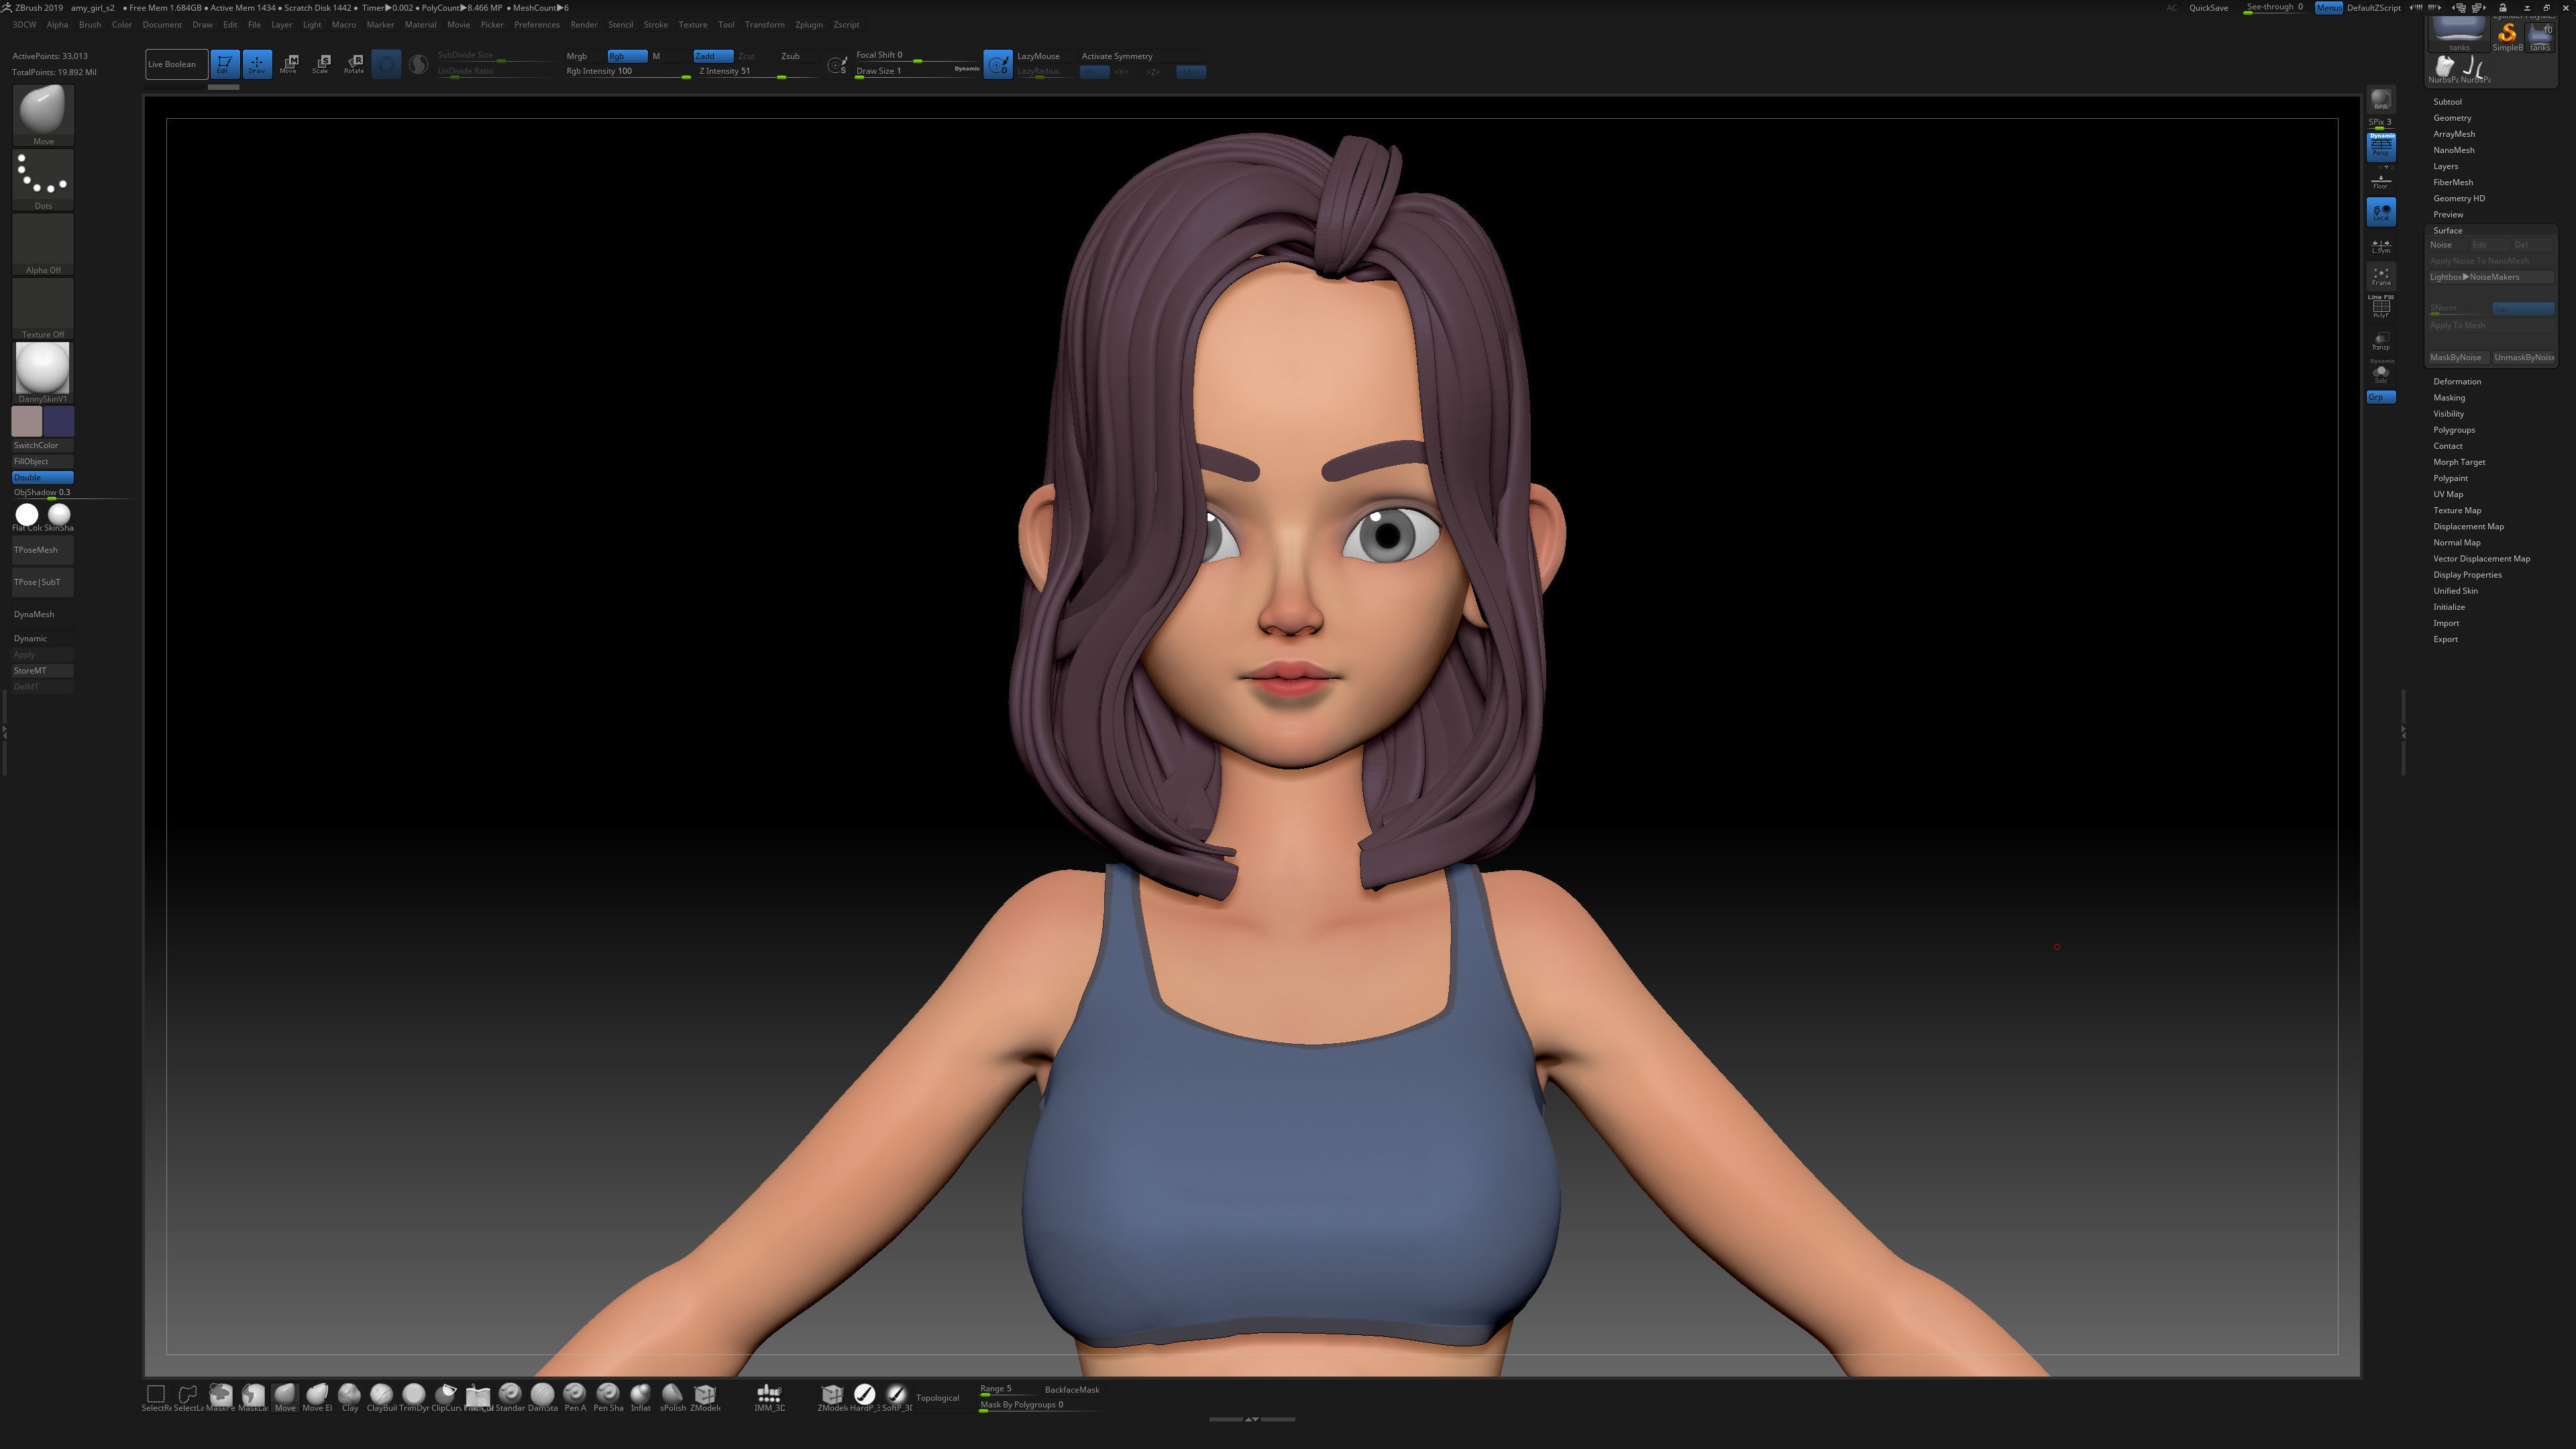Toggle the Floor grid icon
Viewport: 2576px width, 1449px height.
pos(2380,181)
